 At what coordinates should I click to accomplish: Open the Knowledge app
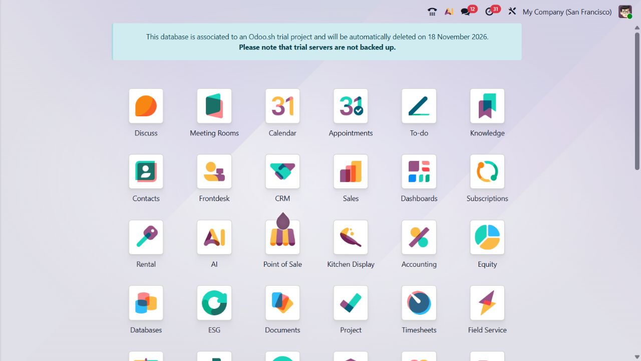pos(487,106)
